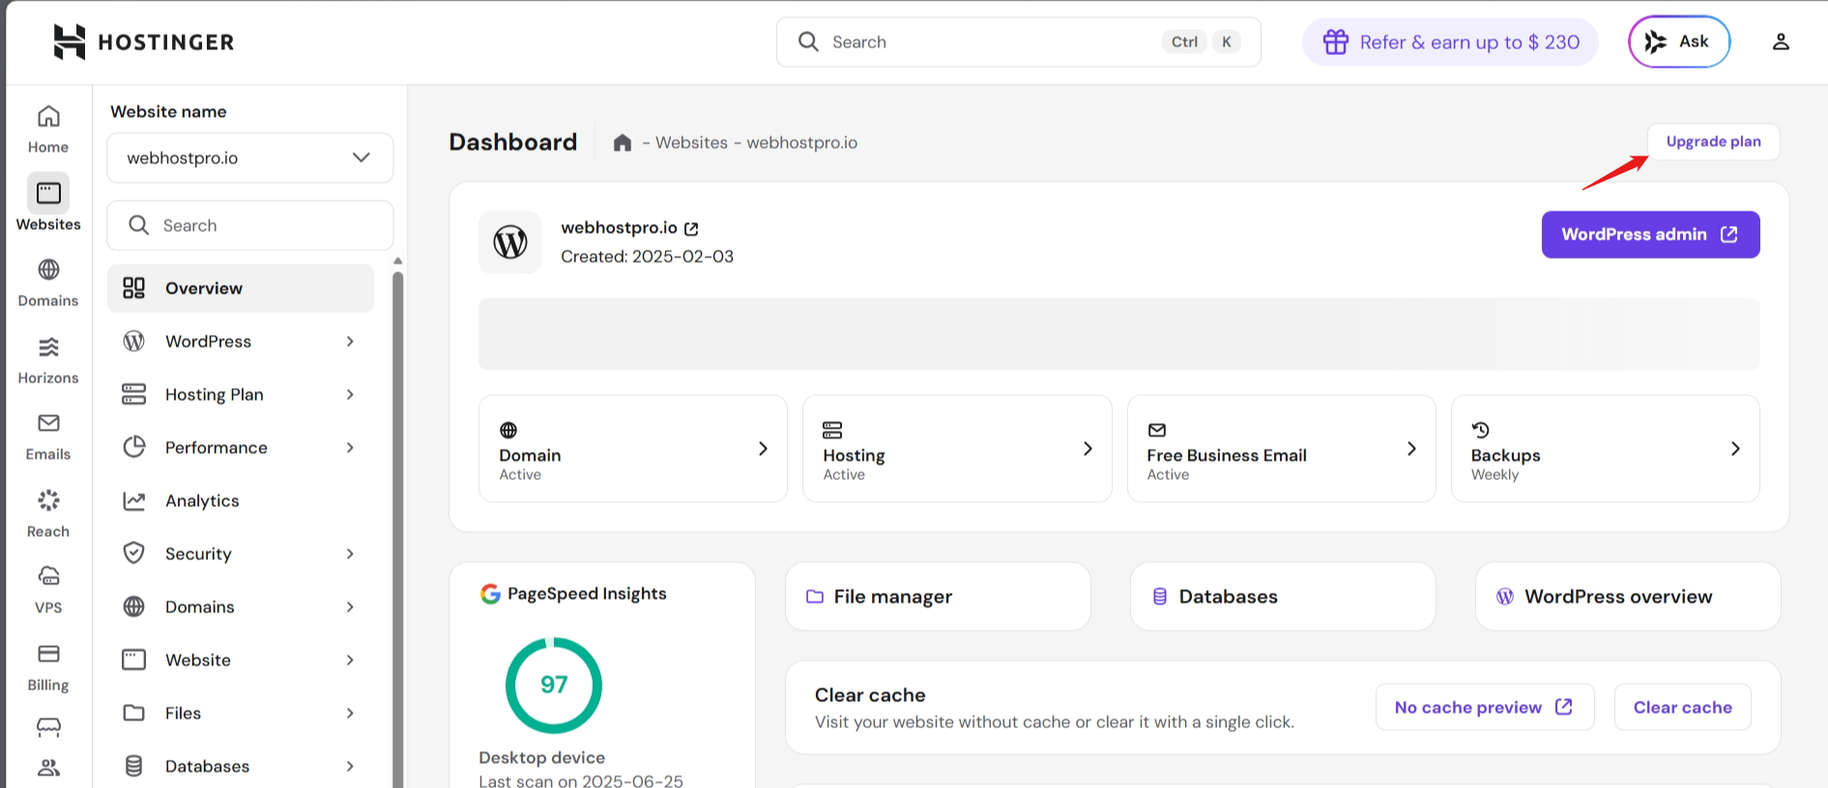Open Emails in left rail
Screen dimensions: 1828x788
click(48, 436)
